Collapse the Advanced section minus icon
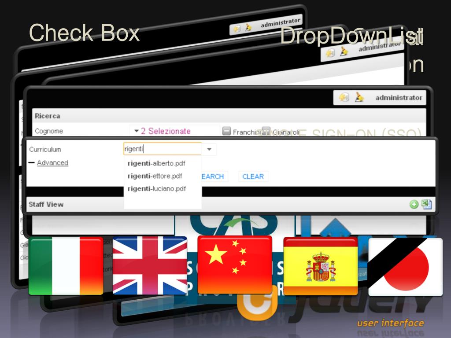The width and height of the screenshot is (451, 338). [32, 163]
